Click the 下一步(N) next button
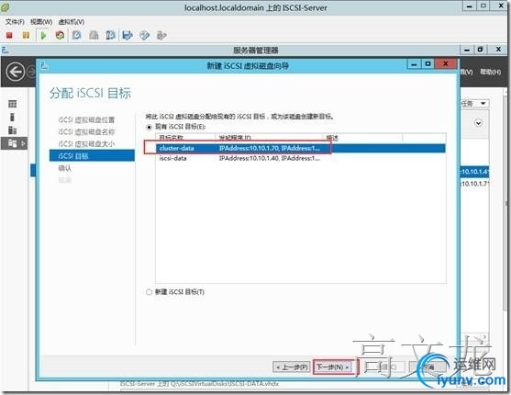Image resolution: width=511 pixels, height=395 pixels. 333,367
